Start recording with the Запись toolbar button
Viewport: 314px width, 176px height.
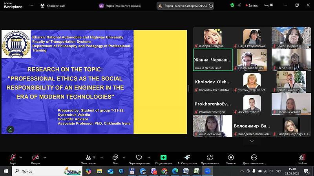[x=230, y=158]
